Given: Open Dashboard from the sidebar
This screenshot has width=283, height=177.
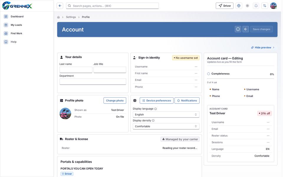Looking at the screenshot, I should [x=17, y=17].
